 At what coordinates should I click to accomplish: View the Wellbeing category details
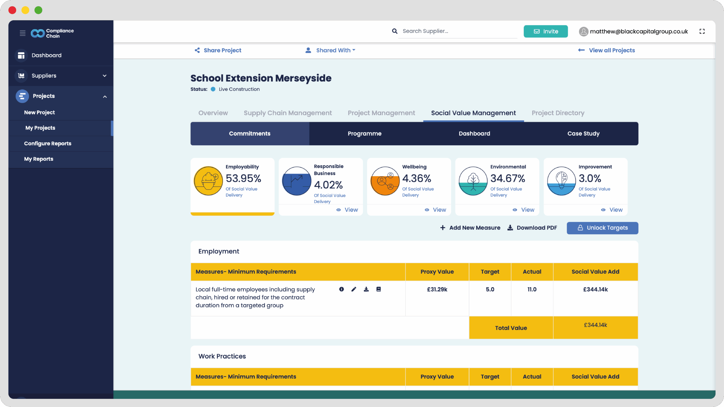coord(436,210)
